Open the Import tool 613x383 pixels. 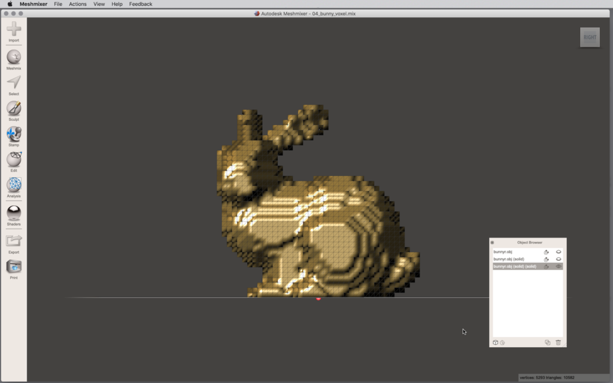click(14, 29)
